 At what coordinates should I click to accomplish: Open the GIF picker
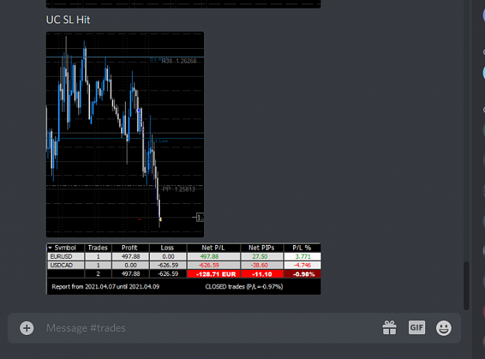point(417,327)
